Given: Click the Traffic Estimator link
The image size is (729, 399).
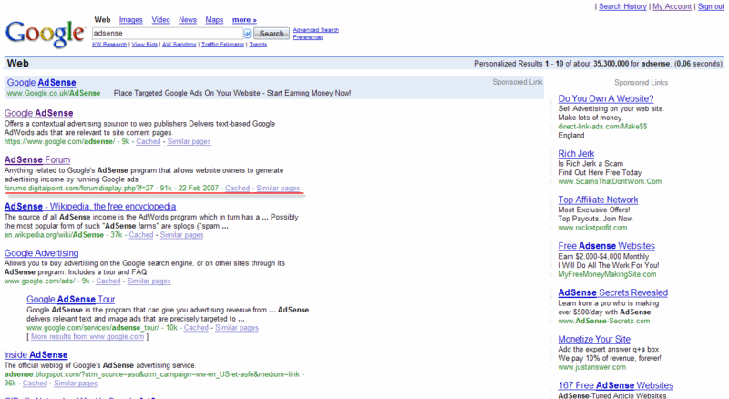Looking at the screenshot, I should (222, 45).
